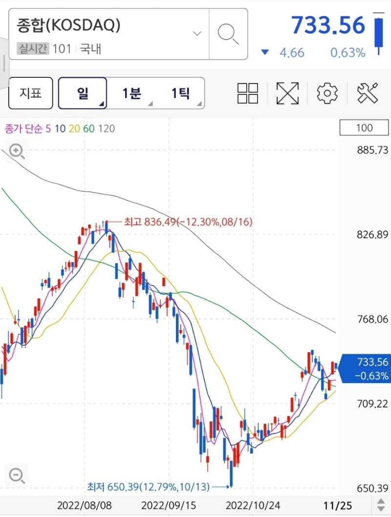
Task: Click the 실시간 real-time badge
Action: click(x=33, y=49)
